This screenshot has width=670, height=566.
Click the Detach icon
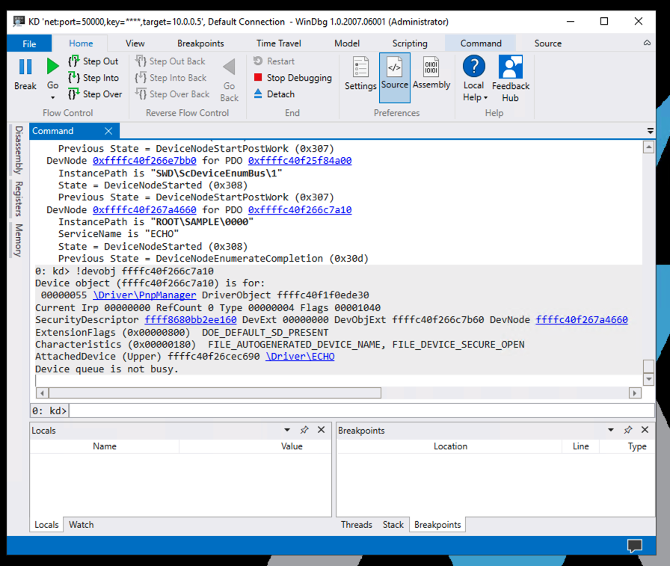coord(258,94)
